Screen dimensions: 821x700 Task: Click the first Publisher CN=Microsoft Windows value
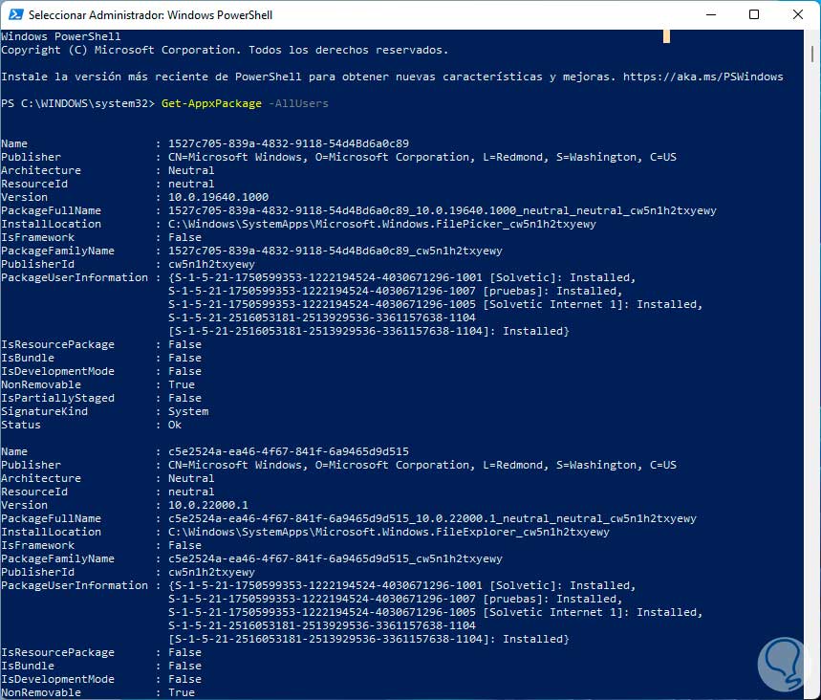(x=422, y=157)
